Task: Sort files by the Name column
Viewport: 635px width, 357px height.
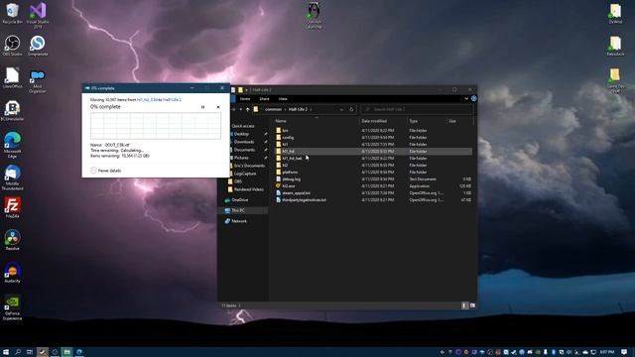Action: coord(281,121)
